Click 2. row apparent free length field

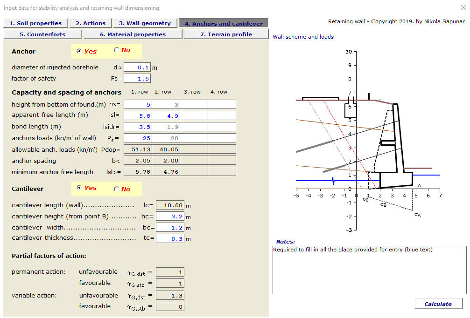pyautogui.click(x=166, y=115)
